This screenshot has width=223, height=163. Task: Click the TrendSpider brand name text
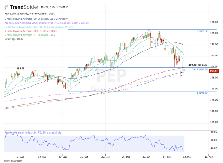[24, 7]
